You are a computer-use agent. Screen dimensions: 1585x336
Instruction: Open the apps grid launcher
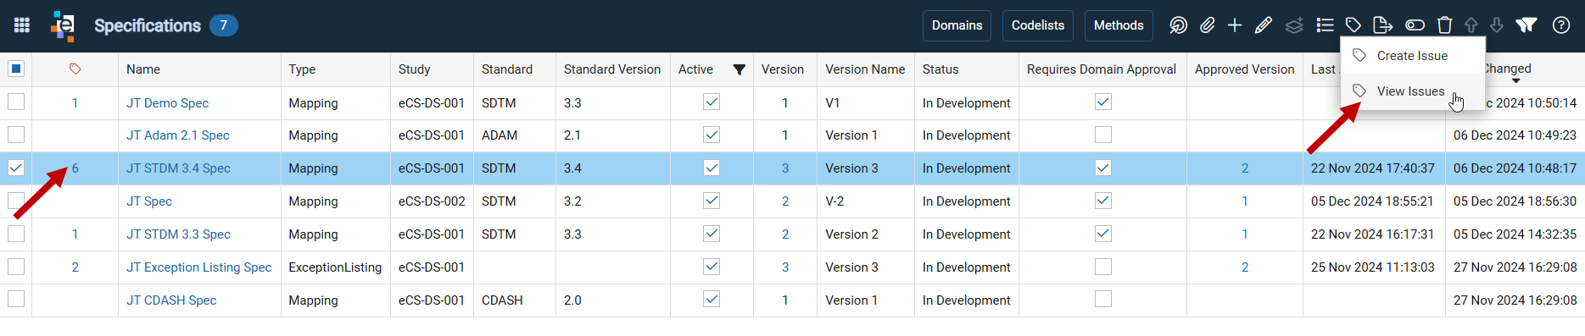[x=22, y=25]
